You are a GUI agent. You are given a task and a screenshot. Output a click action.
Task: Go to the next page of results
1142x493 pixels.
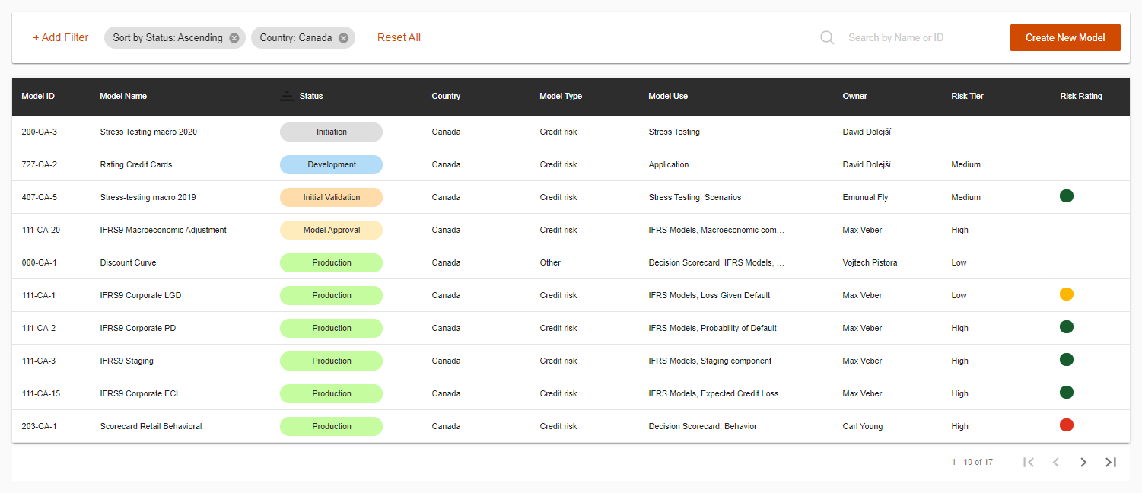tap(1083, 462)
